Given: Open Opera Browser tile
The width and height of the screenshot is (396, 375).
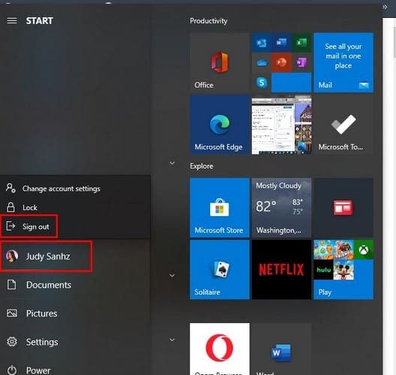Looking at the screenshot, I should click(220, 349).
